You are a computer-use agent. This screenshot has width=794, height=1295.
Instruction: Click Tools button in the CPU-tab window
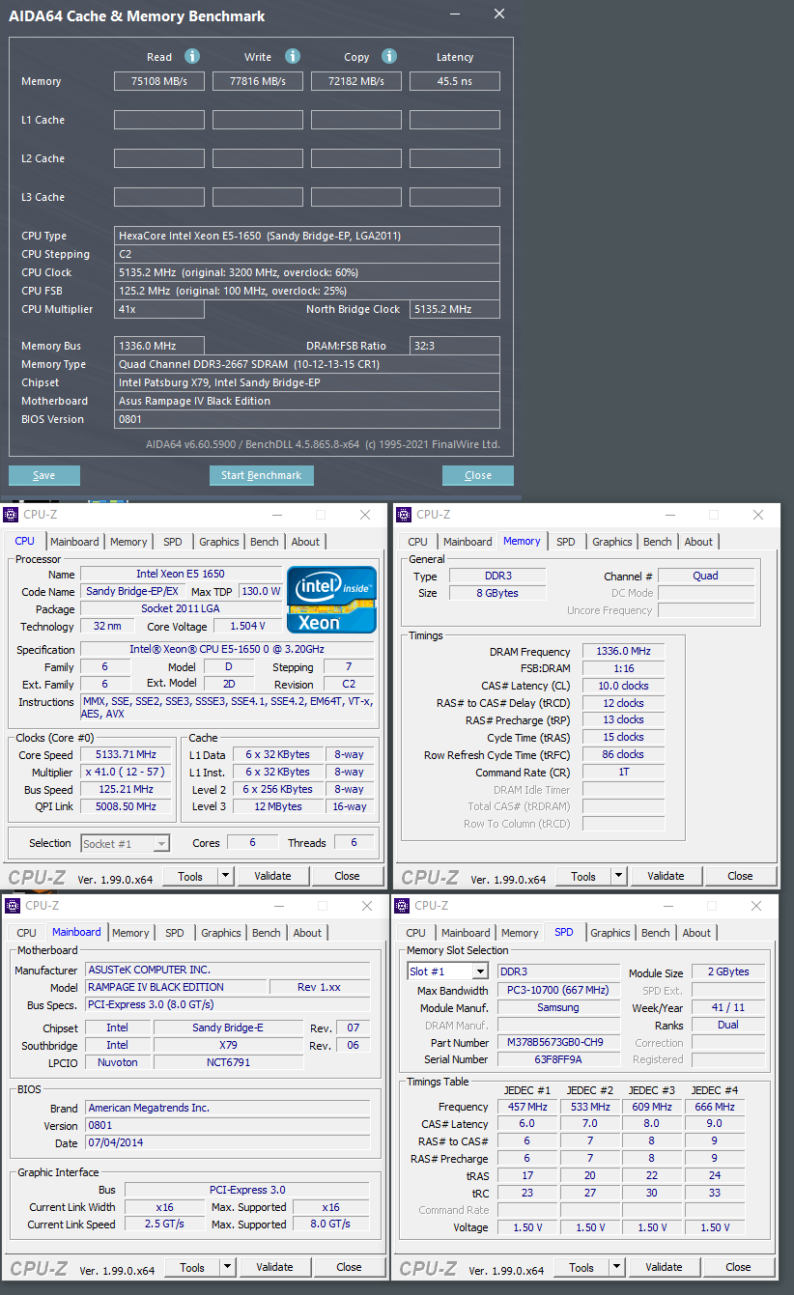pos(190,876)
